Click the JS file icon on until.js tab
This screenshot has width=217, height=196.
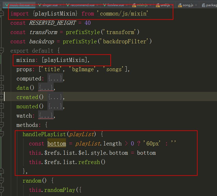pyautogui.click(x=158, y=5)
